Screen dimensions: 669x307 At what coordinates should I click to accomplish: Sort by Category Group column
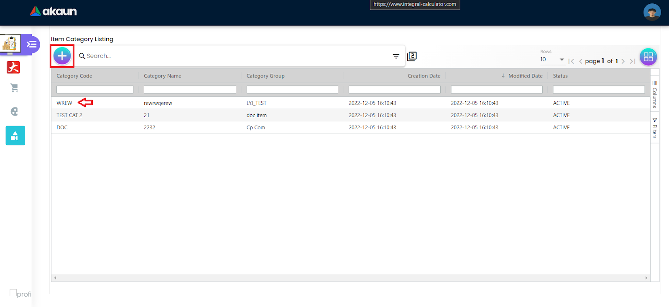click(x=266, y=76)
